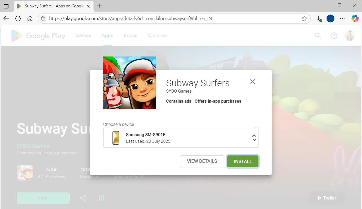362x209 pixels.
Task: Open the browser Downloads icon
Action: pyautogui.click(x=319, y=18)
